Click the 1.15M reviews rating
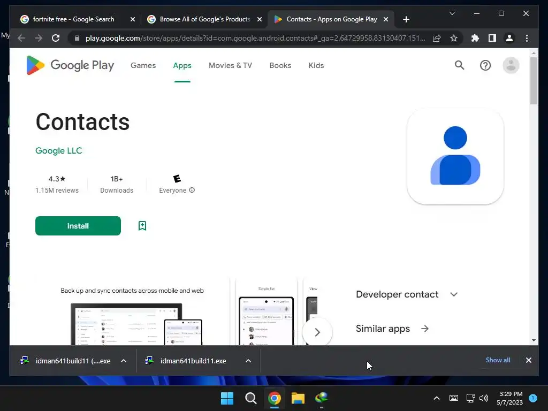This screenshot has height=411, width=548. click(57, 184)
